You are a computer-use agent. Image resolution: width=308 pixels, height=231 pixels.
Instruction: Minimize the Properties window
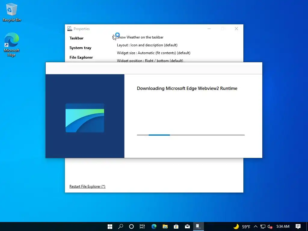pos(209,29)
